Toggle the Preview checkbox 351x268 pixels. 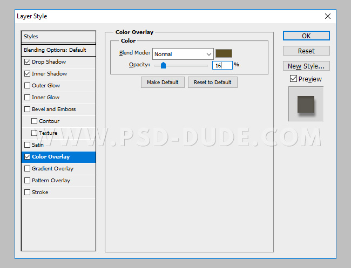[293, 79]
